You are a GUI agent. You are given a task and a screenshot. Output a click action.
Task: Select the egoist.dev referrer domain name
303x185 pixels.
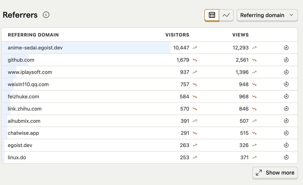pos(20,145)
